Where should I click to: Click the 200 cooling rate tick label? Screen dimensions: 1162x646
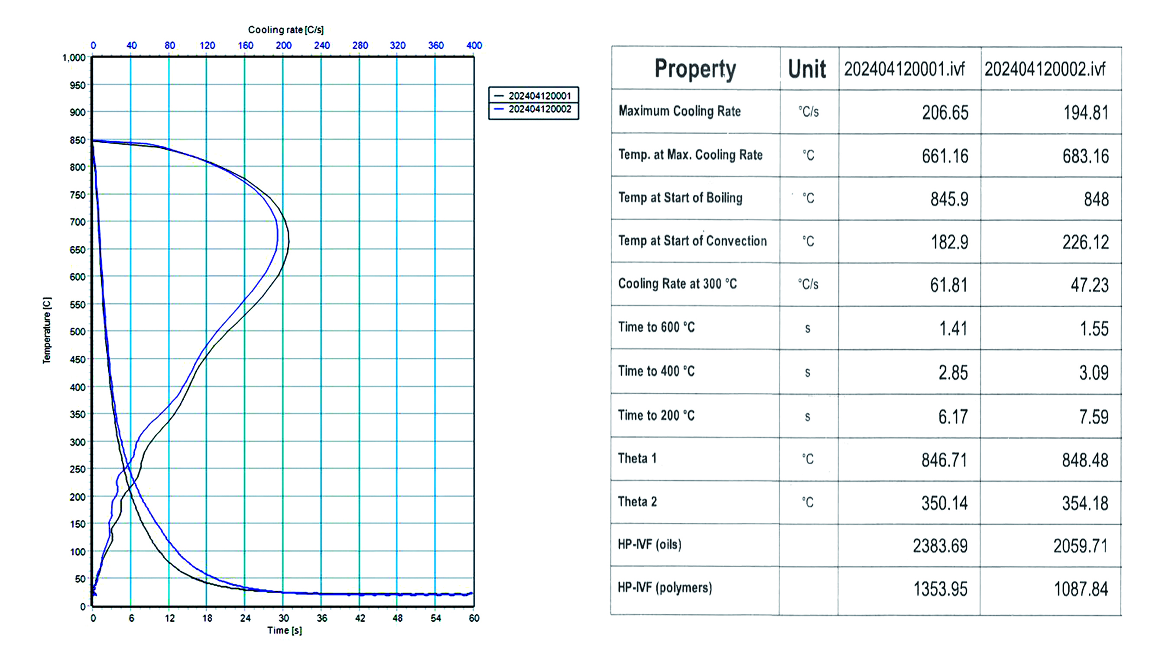coord(284,45)
